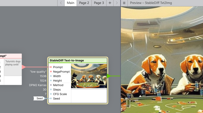Click the generated image thumbnail in the node
This screenshot has height=113, width=203.
89,76
